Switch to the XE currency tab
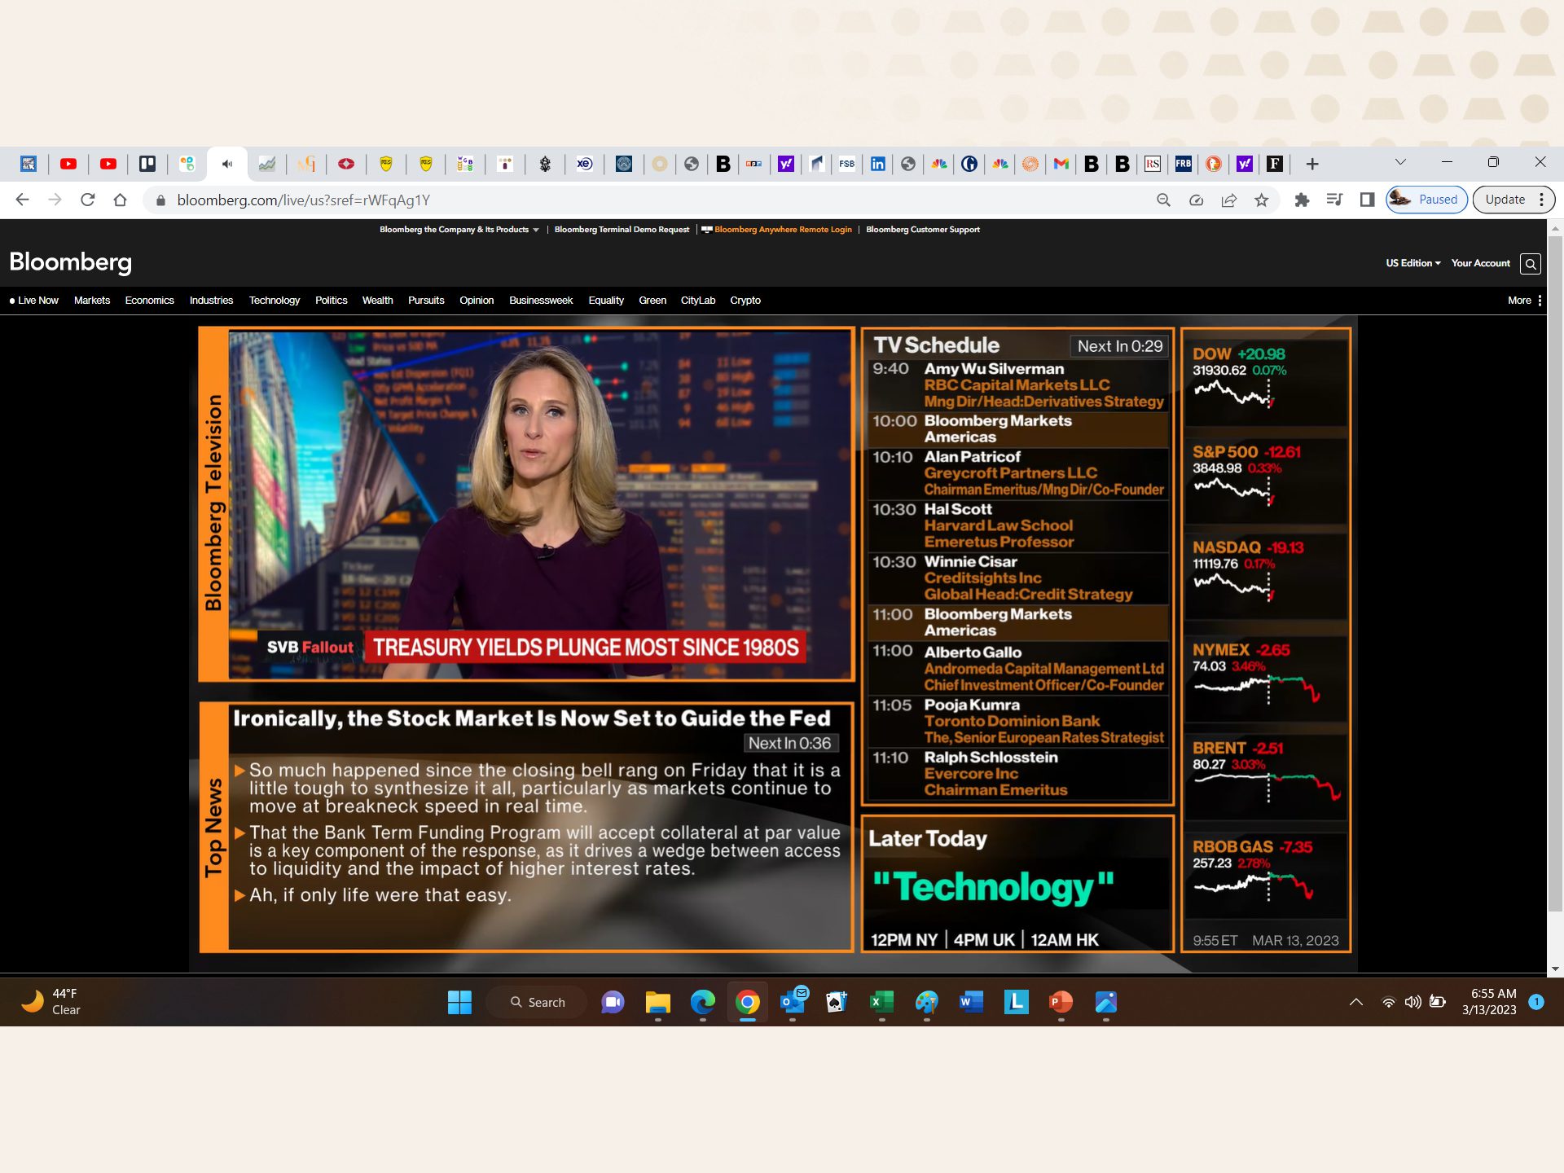This screenshot has width=1564, height=1173. pos(584,164)
